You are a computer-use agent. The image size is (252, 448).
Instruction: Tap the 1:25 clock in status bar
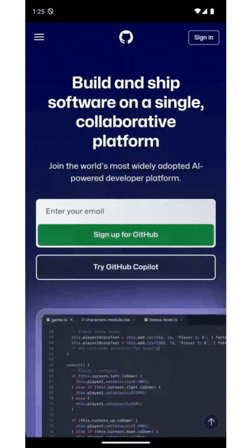pyautogui.click(x=38, y=12)
